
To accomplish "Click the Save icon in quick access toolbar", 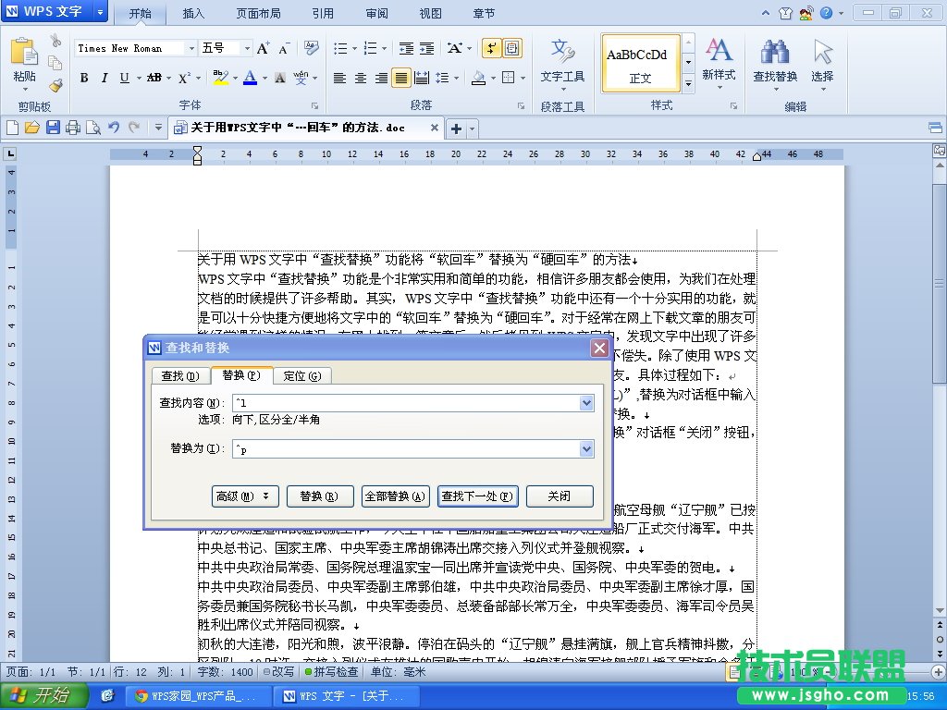I will 53,128.
